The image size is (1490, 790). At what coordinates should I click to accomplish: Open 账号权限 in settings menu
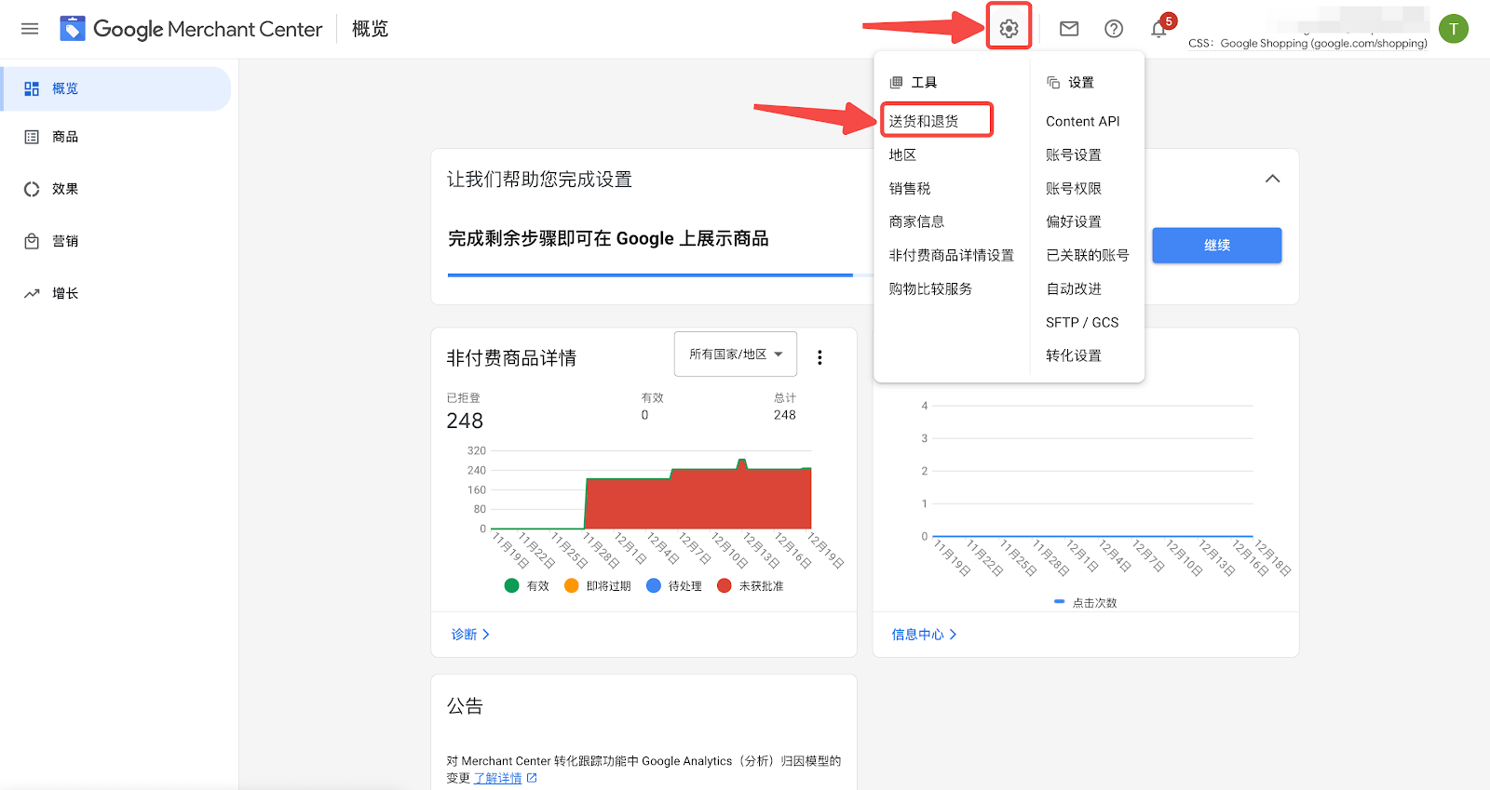click(x=1074, y=188)
